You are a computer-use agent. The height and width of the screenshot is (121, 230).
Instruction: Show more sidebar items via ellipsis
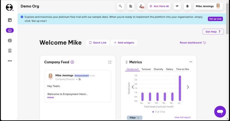point(10,61)
